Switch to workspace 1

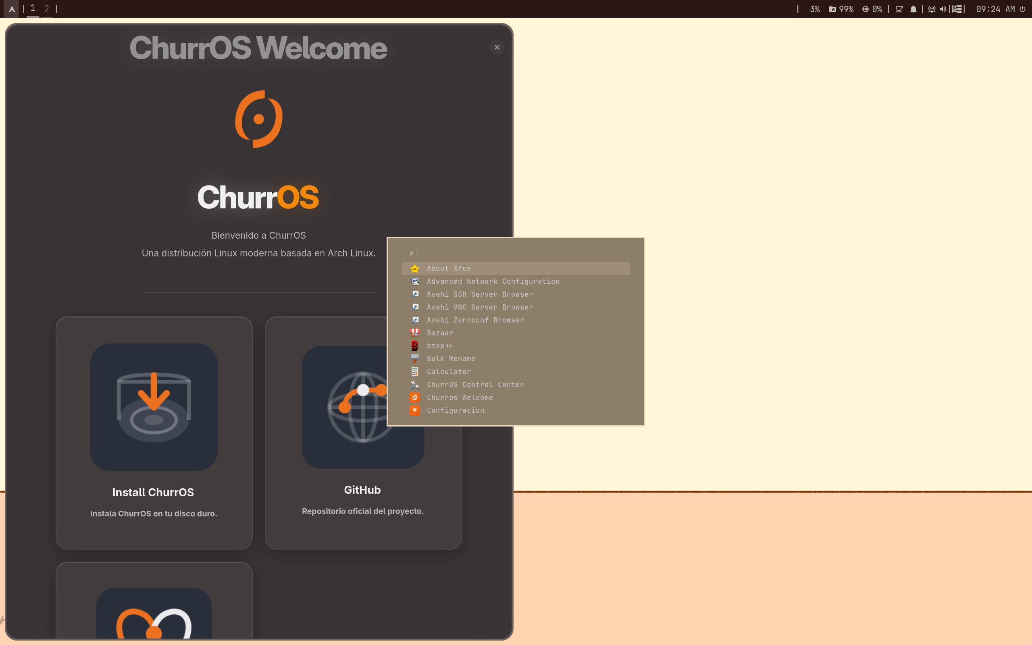(33, 8)
